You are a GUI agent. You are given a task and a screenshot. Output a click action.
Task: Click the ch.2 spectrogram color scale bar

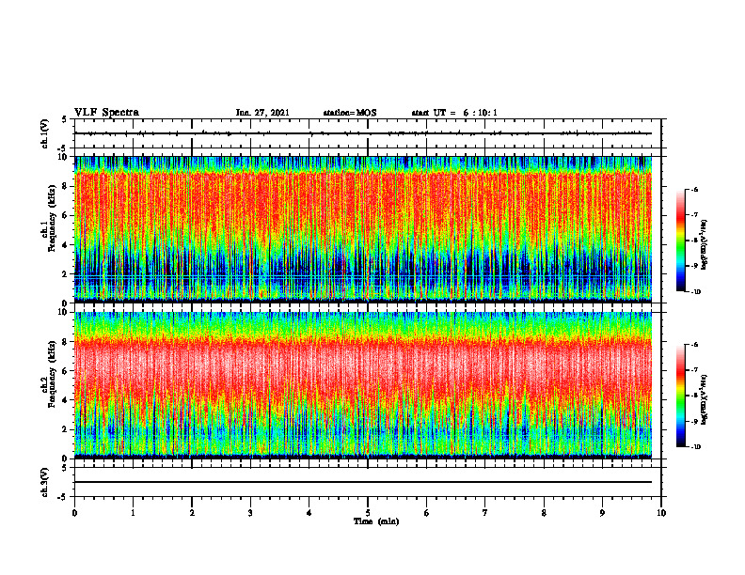680,396
